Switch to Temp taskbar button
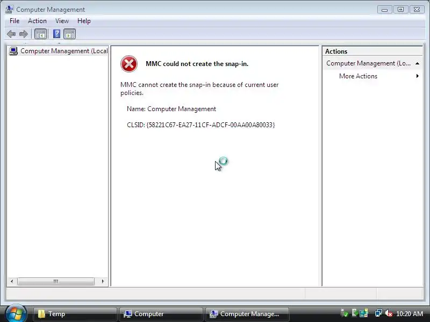 tap(75, 314)
